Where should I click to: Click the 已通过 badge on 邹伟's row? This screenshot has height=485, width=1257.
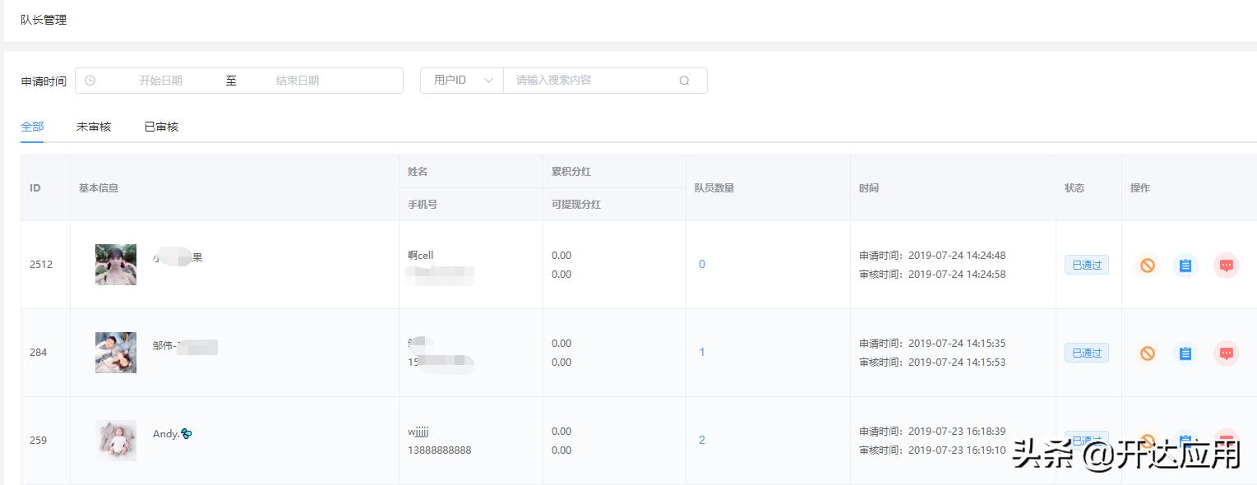click(x=1086, y=353)
